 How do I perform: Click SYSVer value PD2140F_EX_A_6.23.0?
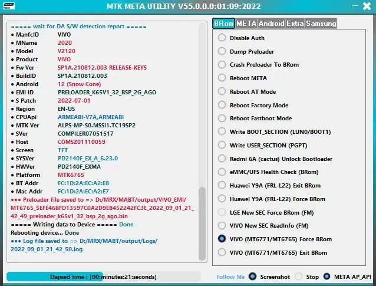[x=88, y=159]
